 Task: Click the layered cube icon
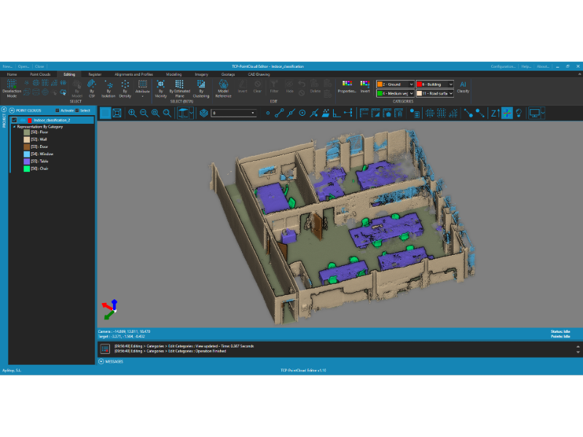[203, 113]
